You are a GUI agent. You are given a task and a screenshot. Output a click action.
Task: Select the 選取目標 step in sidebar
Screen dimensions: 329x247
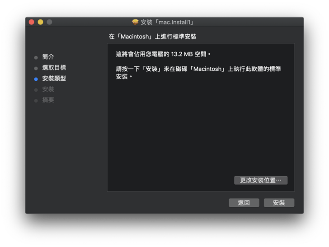[x=54, y=68]
